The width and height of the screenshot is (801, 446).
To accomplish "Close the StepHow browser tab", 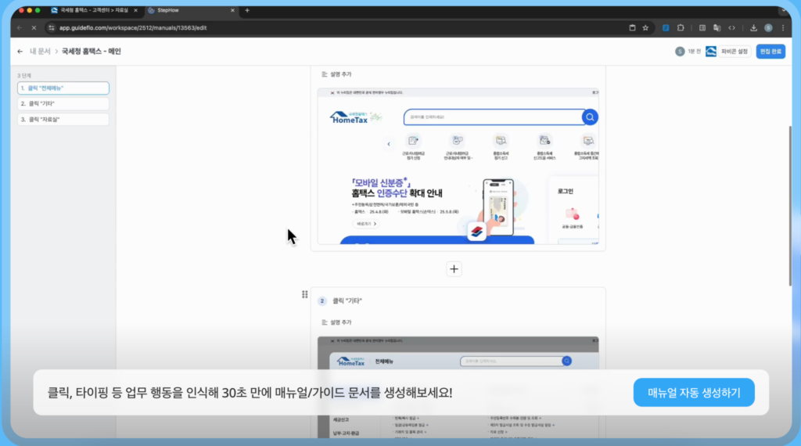I will pos(232,10).
